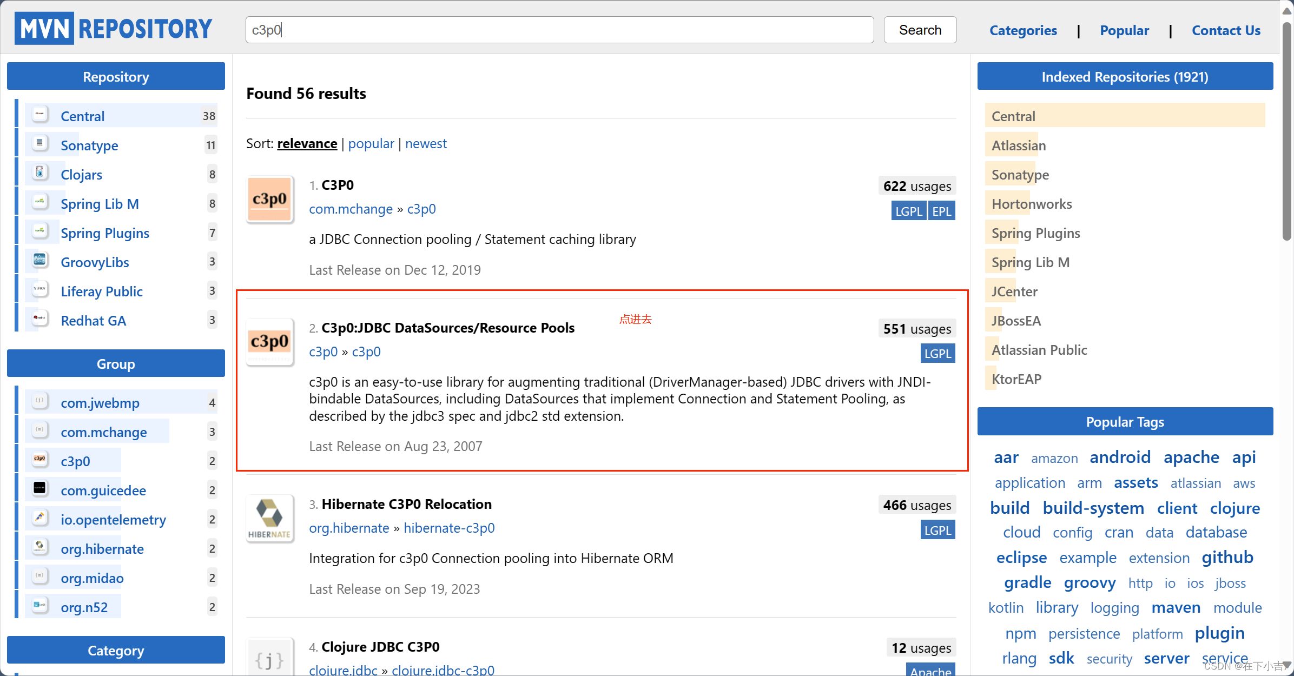Viewport: 1294px width, 676px height.
Task: Click the MVN Repository logo
Action: [x=113, y=29]
